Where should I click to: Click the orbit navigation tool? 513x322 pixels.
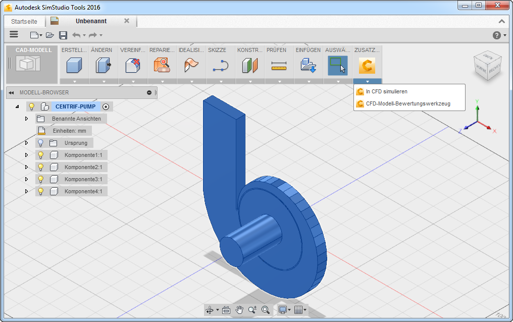coord(210,309)
